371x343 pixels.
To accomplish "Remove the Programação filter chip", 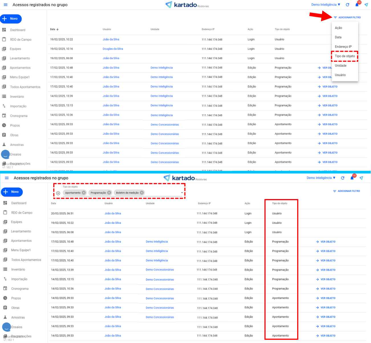I will 109,193.
